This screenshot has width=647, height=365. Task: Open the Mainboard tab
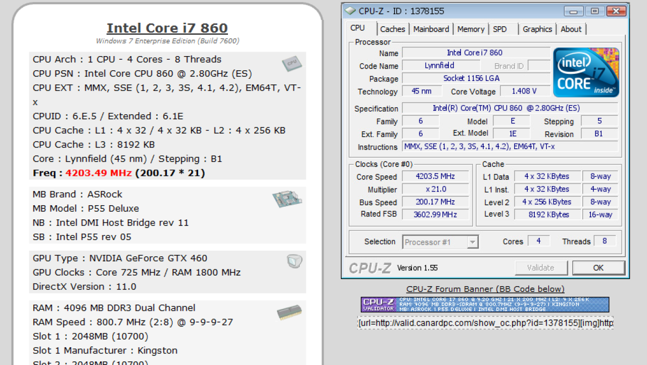(431, 29)
